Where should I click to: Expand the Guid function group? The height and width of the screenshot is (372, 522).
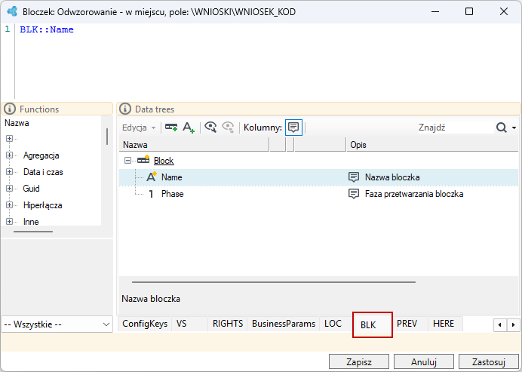(x=9, y=189)
